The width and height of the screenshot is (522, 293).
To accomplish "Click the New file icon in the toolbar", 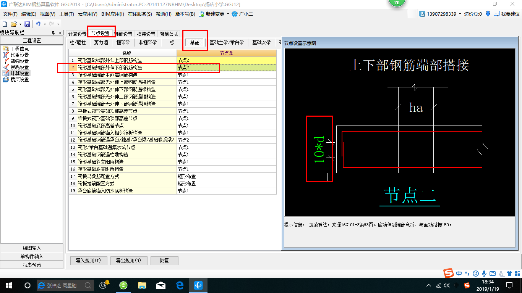I will point(5,24).
